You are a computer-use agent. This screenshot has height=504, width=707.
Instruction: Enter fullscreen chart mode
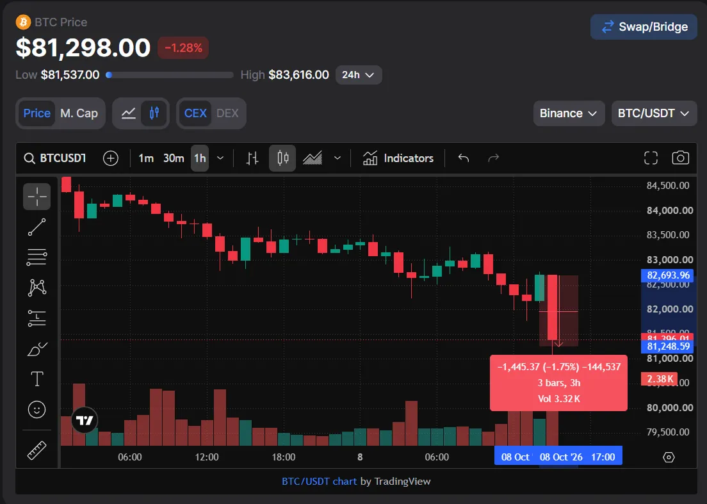(x=651, y=158)
